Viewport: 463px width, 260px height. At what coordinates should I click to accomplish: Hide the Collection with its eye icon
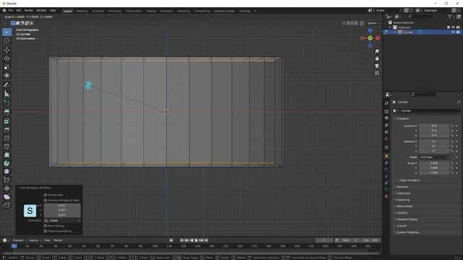coord(453,27)
